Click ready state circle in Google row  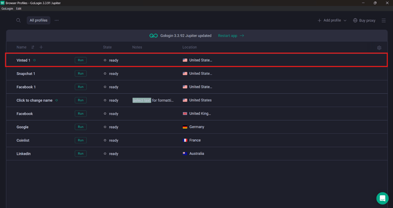click(105, 127)
